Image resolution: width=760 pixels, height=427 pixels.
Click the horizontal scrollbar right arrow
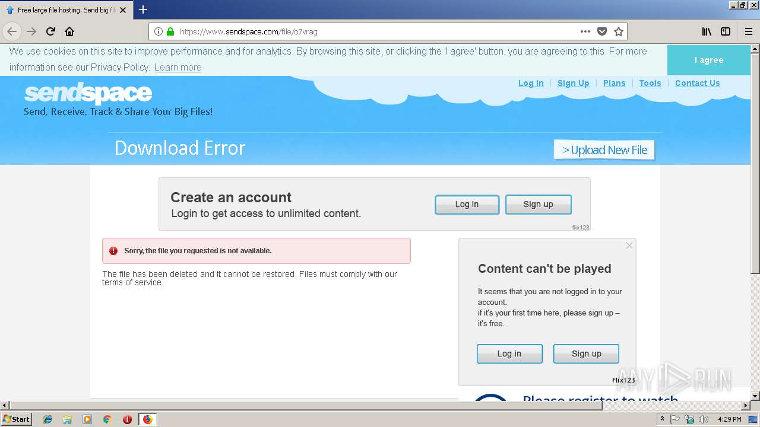pos(746,406)
